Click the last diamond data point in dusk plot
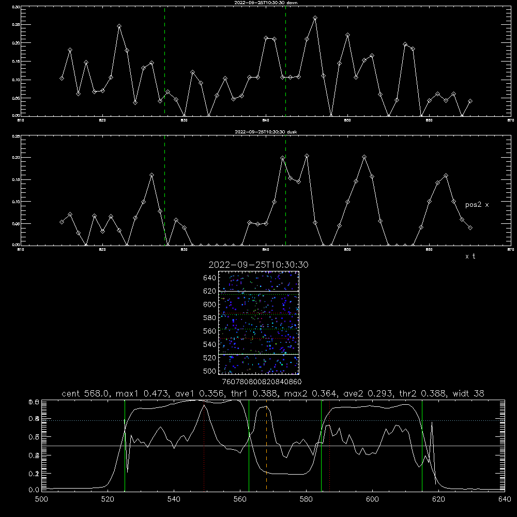 pyautogui.click(x=470, y=227)
